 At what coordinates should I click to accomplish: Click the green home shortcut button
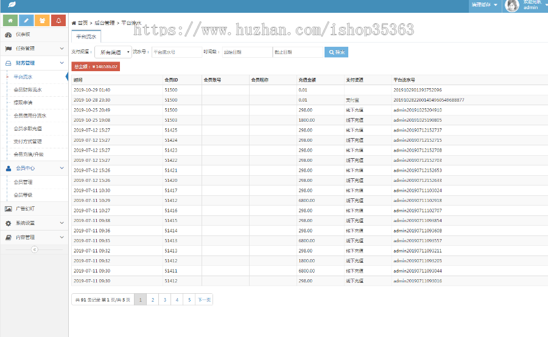pos(10,21)
